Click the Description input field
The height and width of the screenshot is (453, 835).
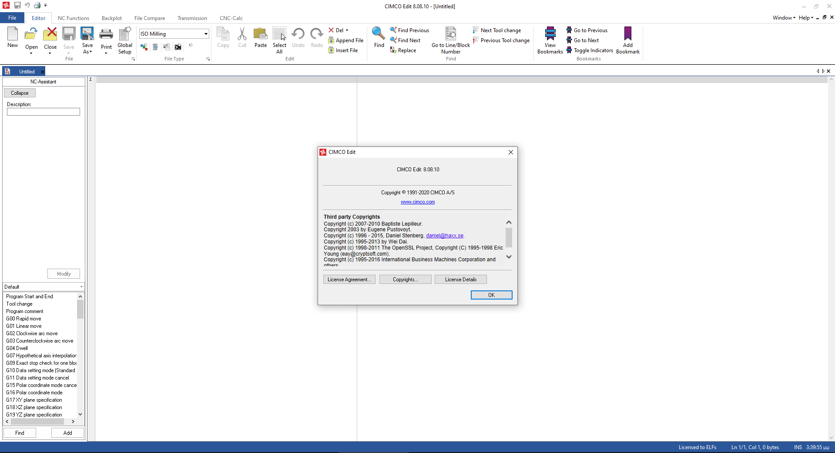point(44,112)
